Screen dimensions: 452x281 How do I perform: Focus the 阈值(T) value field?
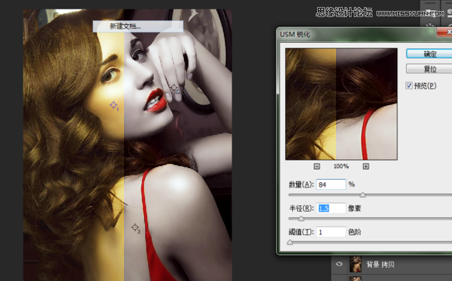[x=331, y=232]
